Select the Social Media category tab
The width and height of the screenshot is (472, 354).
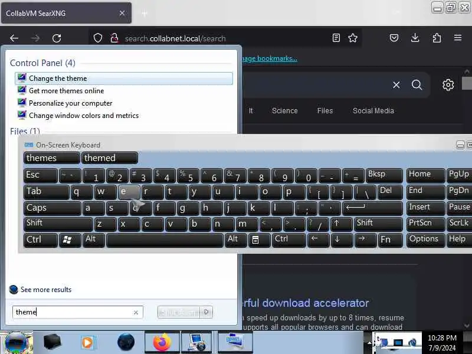coord(373,111)
